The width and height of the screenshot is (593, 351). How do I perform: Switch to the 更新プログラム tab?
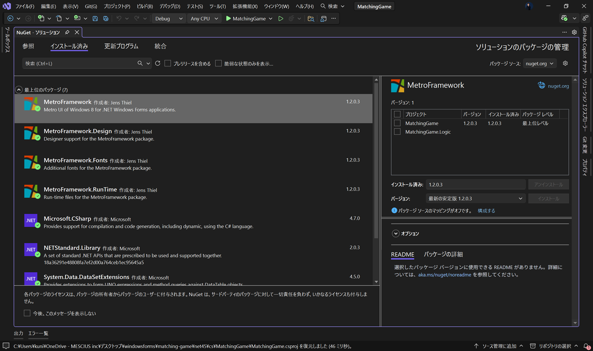point(121,46)
